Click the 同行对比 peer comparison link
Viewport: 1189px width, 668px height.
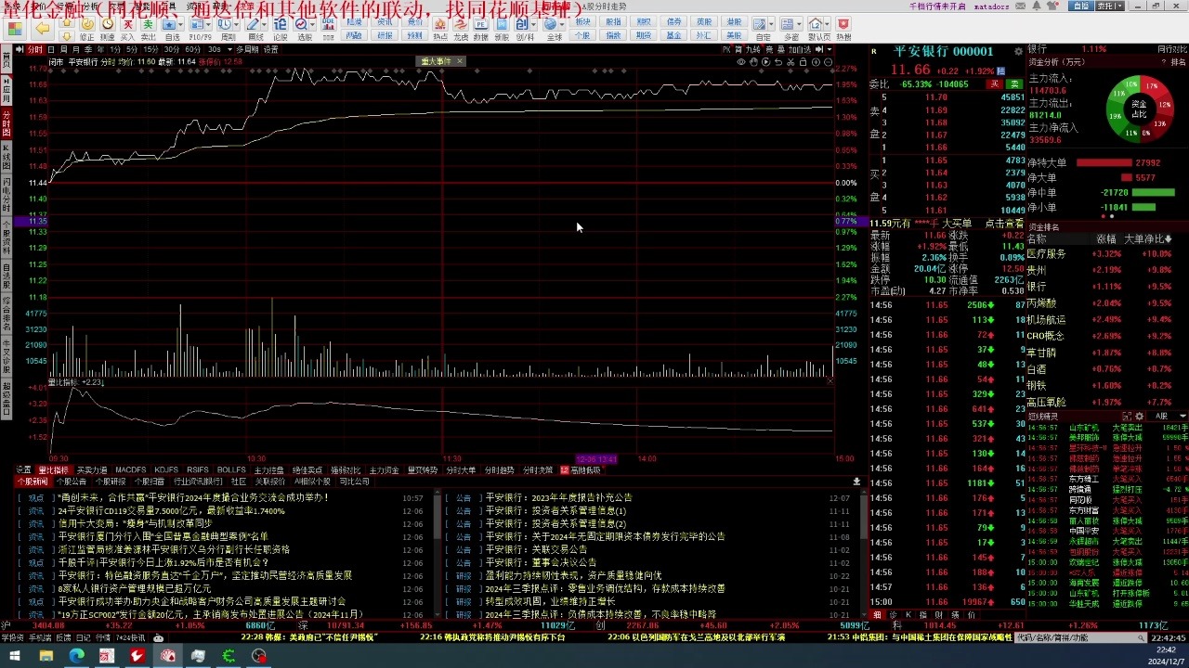[1171, 49]
